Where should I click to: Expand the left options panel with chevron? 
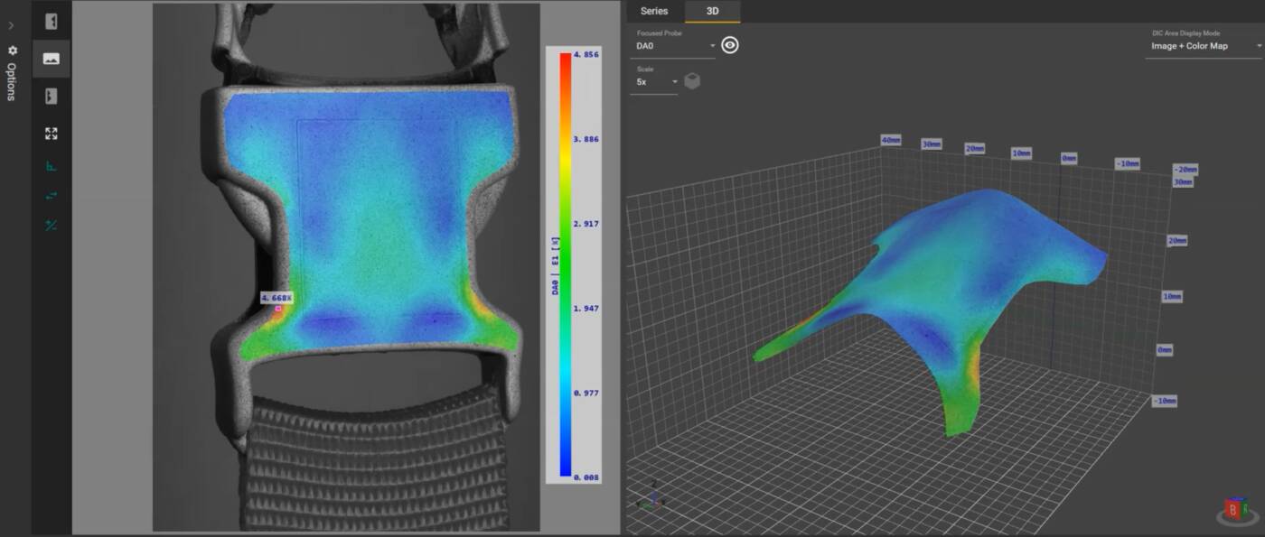[12, 25]
